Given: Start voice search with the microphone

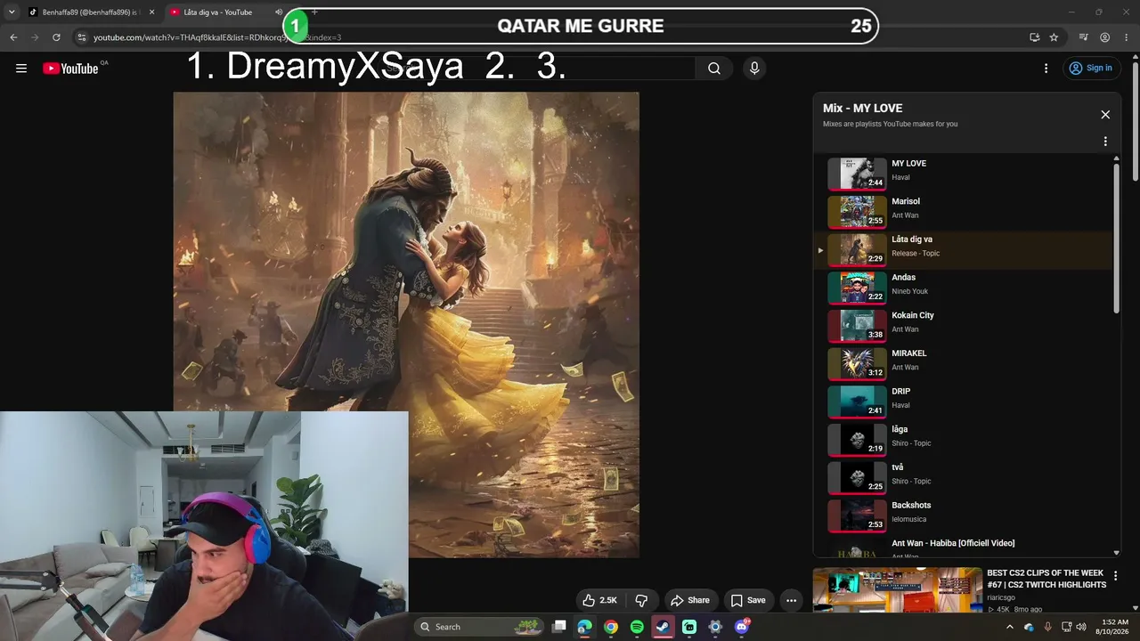Looking at the screenshot, I should tap(754, 69).
